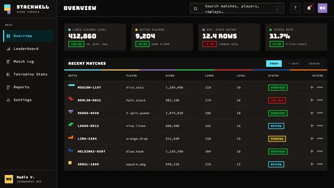
Task: Click the blue J-piece icon for HELSINKI-0307
Action: (x=71, y=150)
